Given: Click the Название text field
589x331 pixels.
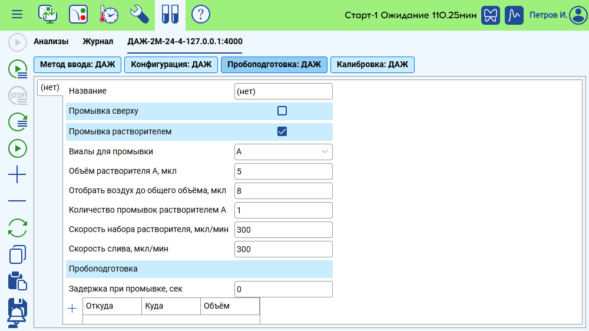Looking at the screenshot, I should click(283, 91).
